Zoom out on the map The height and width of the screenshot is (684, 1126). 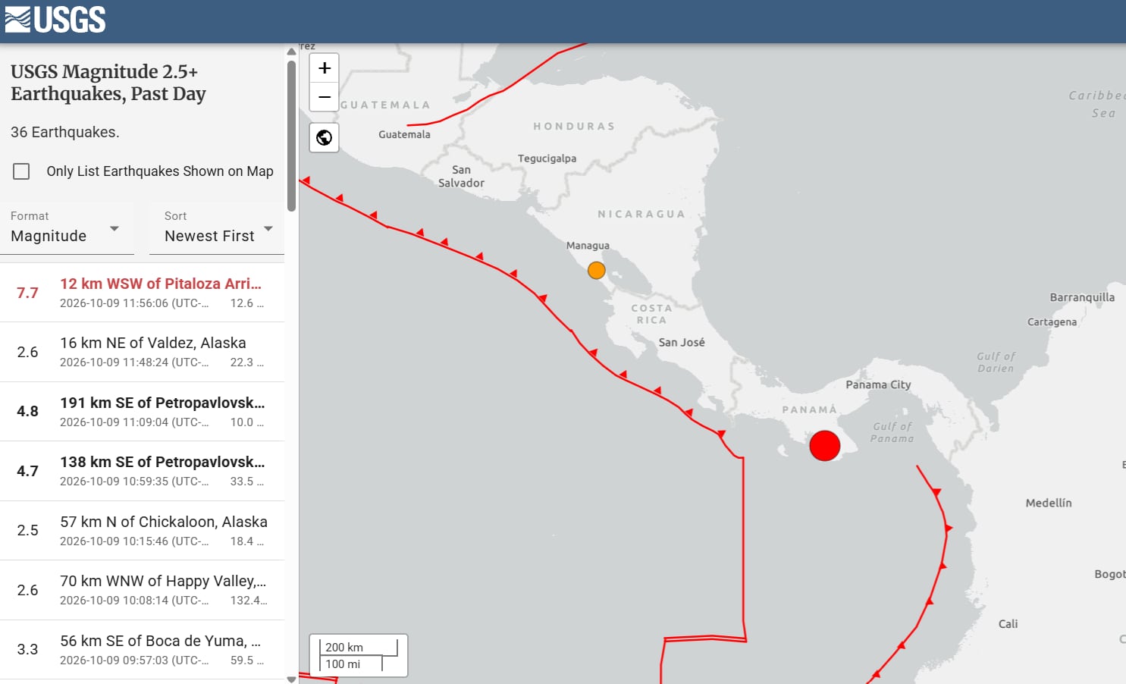[325, 97]
